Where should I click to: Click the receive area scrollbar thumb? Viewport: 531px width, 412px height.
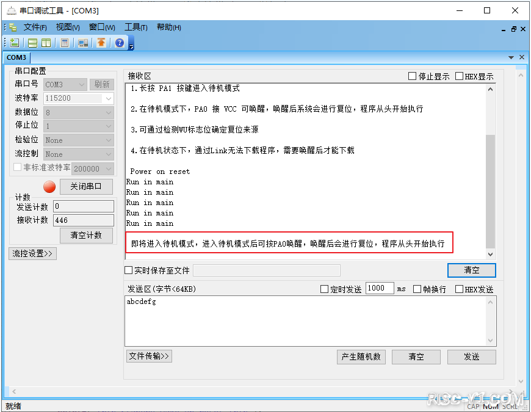(x=490, y=191)
